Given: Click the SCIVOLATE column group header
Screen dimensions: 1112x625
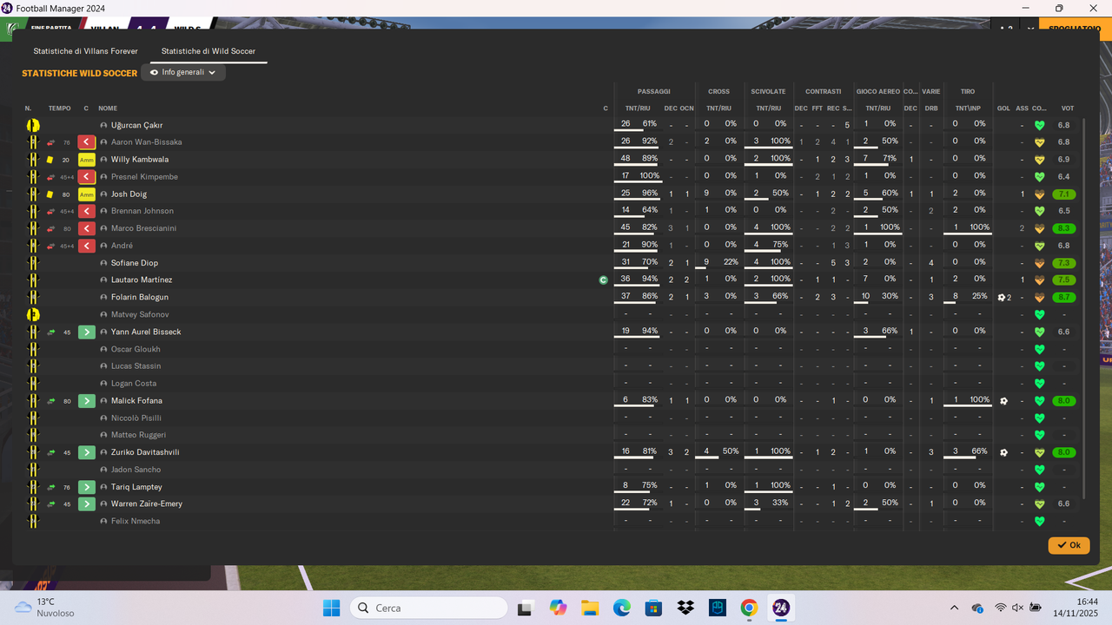Looking at the screenshot, I should click(x=768, y=91).
